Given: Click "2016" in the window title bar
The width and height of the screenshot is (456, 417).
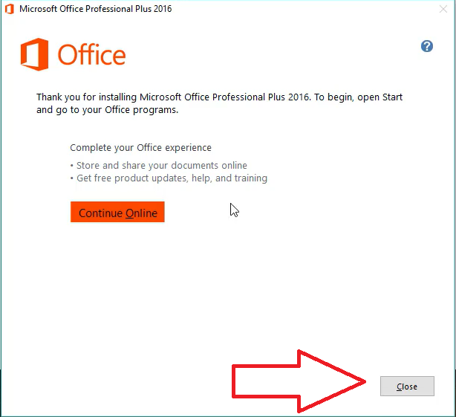Looking at the screenshot, I should coord(161,9).
